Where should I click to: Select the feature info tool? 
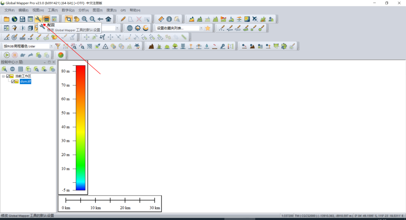point(169,19)
